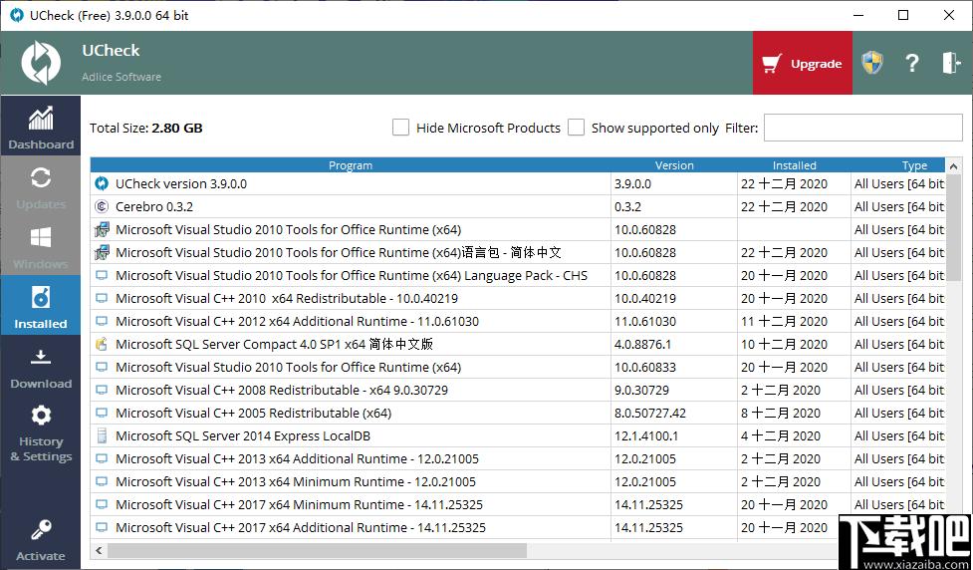Screen dimensions: 973x570
Task: Select Visual C++ 2005 Redistributable (x64) row
Action: pyautogui.click(x=518, y=413)
